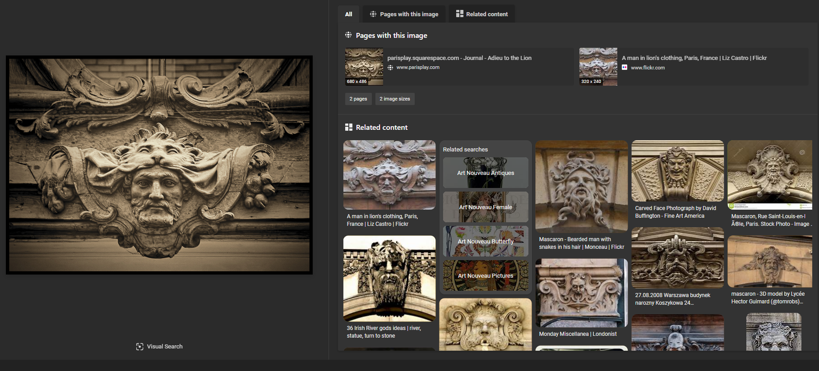
Task: Open mascaron 3D model Lycée Hector Guimard thumbnail
Action: [770, 261]
